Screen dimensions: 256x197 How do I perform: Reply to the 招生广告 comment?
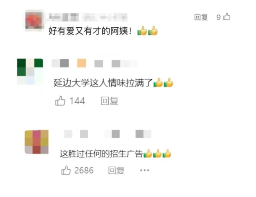[x=116, y=171]
